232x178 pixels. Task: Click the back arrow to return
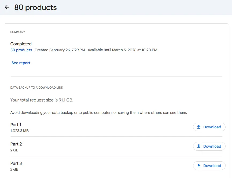pos(7,7)
